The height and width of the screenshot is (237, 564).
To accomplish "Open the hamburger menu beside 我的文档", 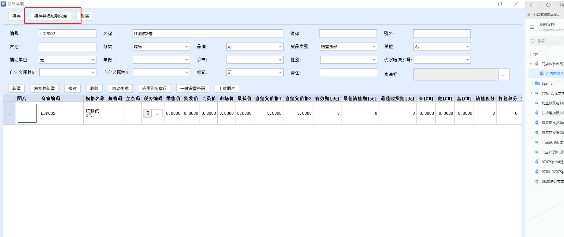I will 532,27.
